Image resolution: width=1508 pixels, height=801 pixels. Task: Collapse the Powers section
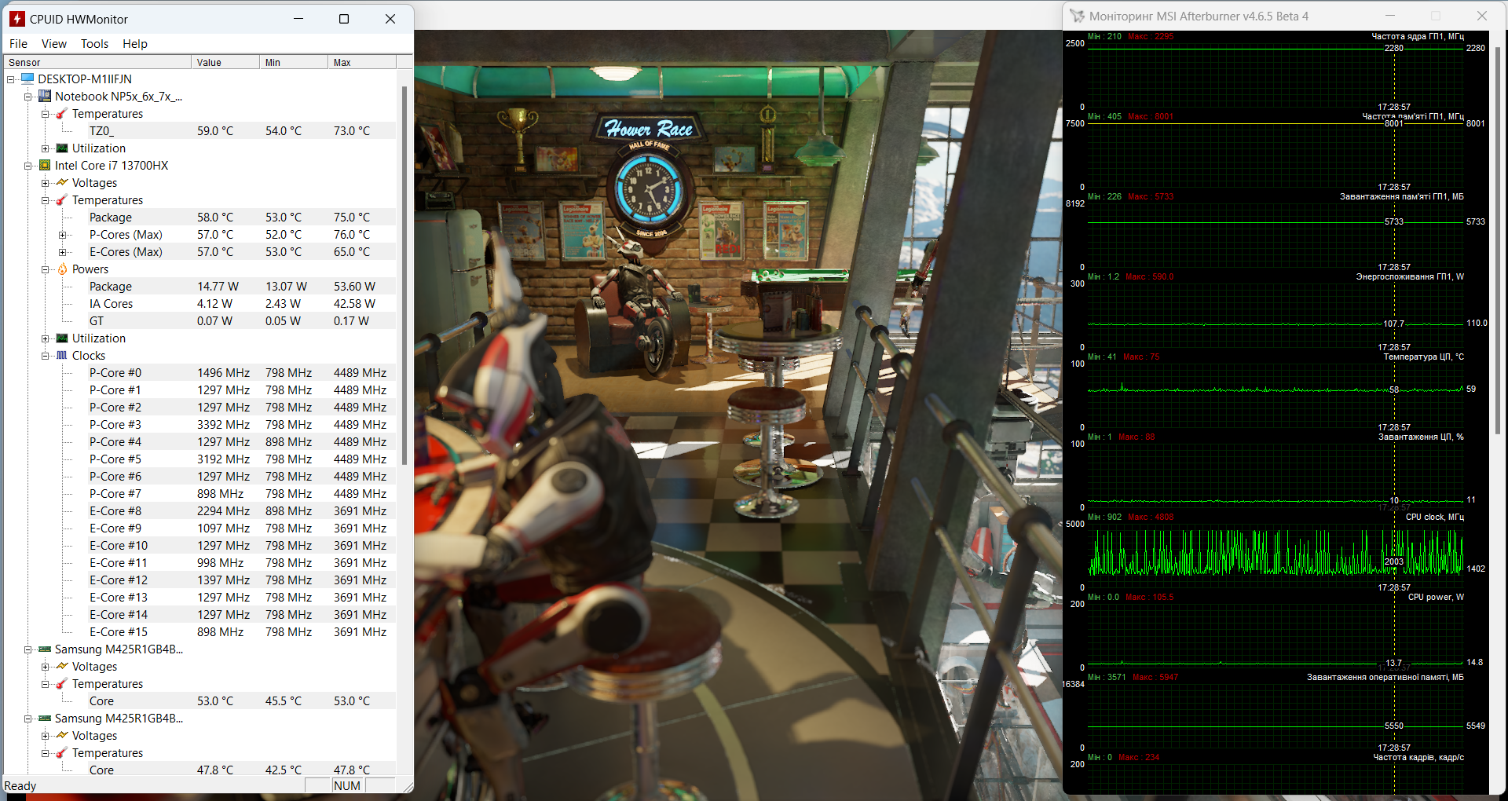pos(46,269)
